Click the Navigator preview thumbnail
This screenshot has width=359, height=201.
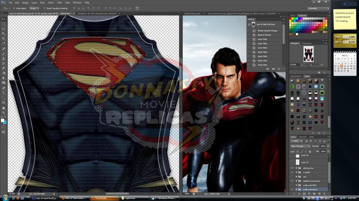click(309, 54)
